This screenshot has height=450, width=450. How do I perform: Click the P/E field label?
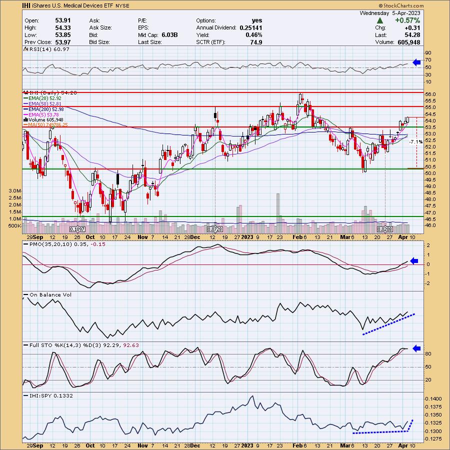(142, 20)
